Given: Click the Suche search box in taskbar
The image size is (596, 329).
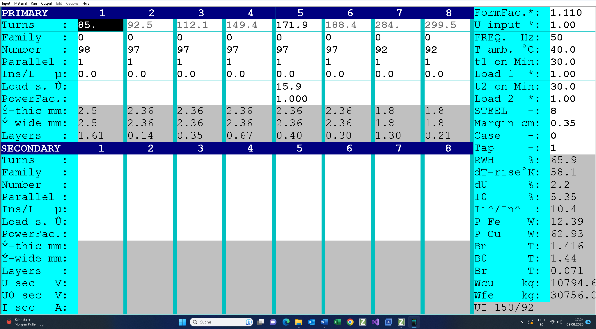Looking at the screenshot, I should (x=221, y=322).
